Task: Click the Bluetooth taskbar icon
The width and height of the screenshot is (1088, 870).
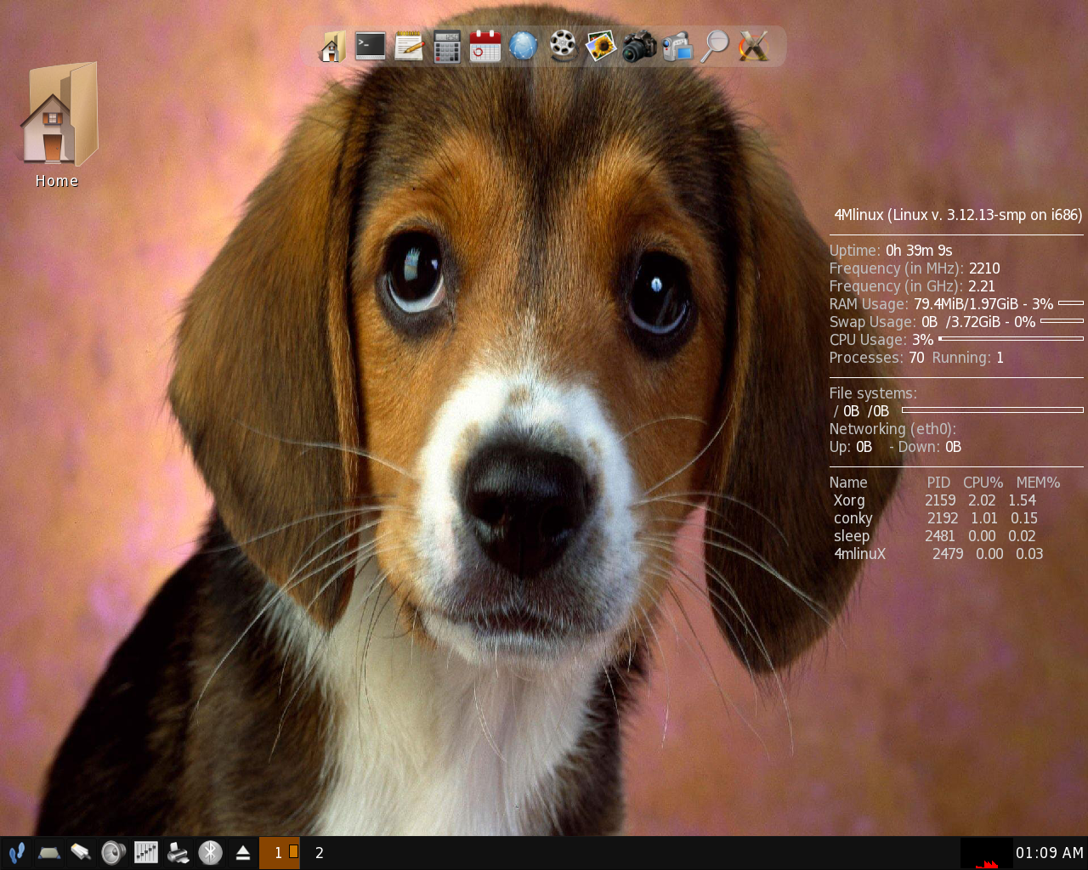Action: coord(211,852)
